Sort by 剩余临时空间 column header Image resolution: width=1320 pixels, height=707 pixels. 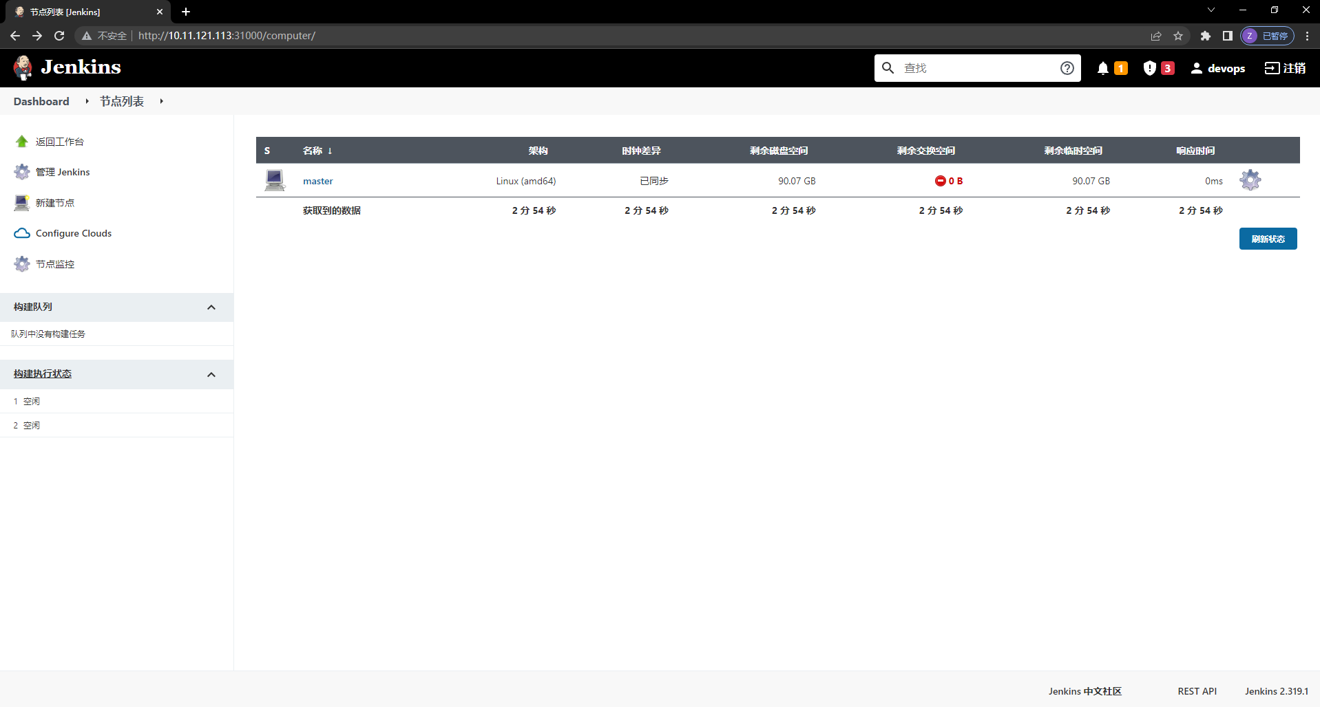pos(1073,151)
